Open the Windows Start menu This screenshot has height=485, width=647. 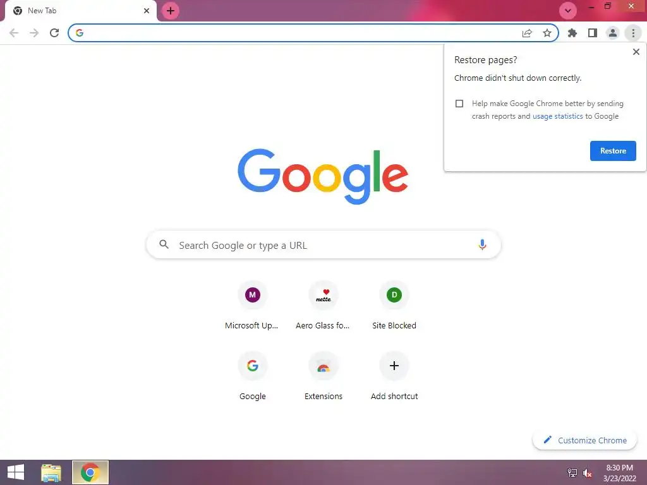pyautogui.click(x=16, y=472)
